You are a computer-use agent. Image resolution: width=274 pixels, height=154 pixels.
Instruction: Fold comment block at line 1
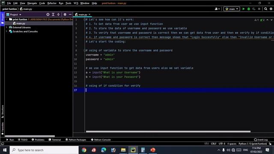85,20
